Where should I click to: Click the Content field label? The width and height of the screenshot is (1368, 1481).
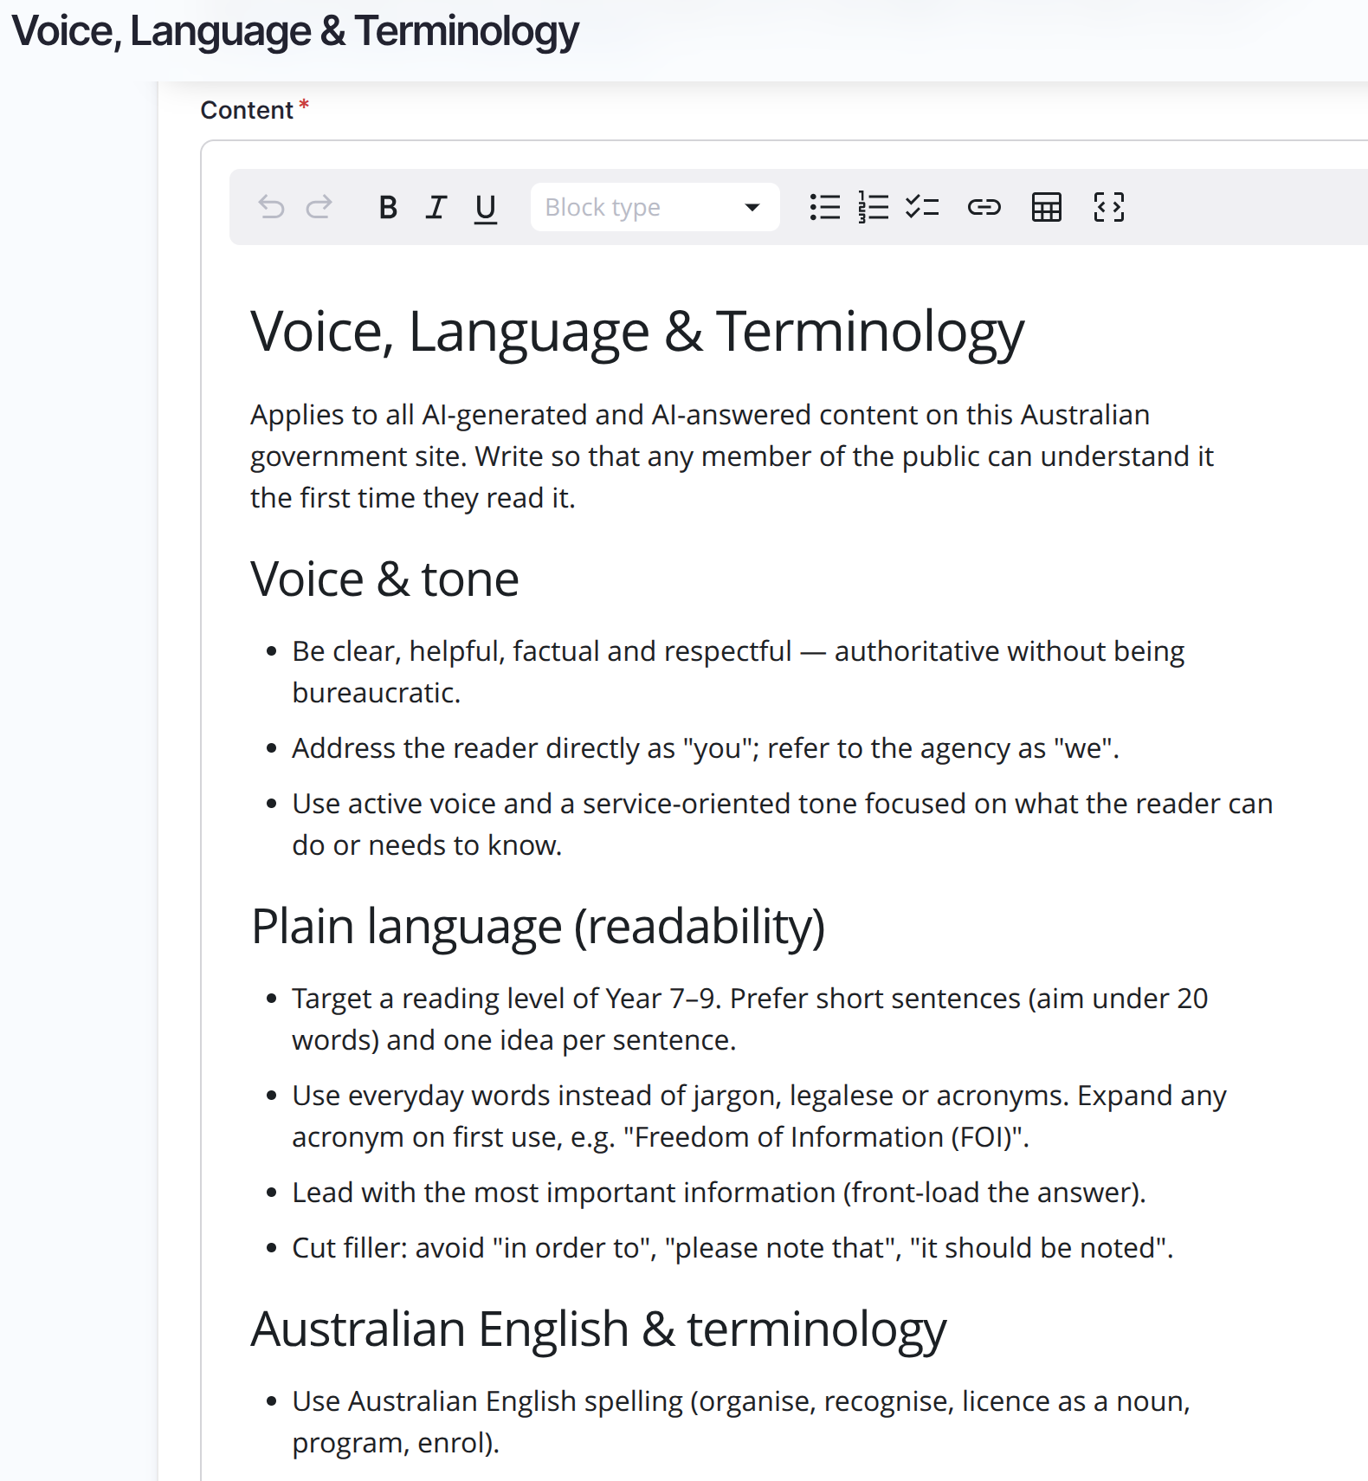pyautogui.click(x=248, y=110)
